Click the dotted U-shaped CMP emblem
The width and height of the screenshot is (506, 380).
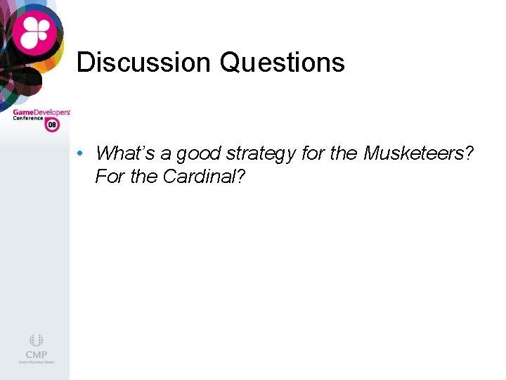tap(36, 340)
